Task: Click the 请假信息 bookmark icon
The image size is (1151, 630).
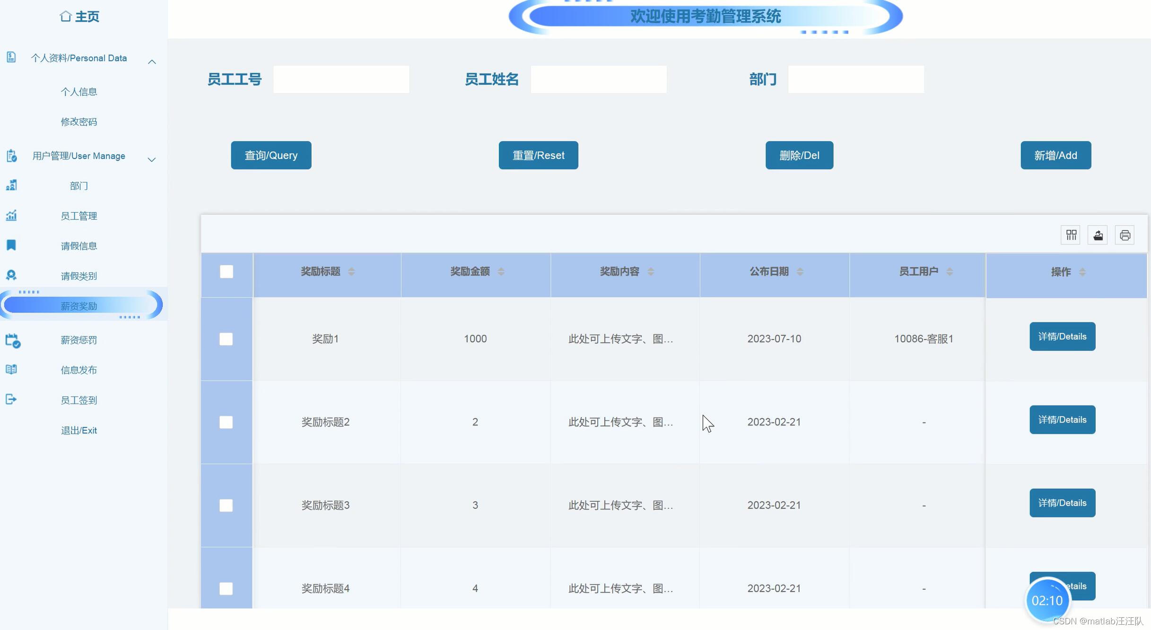Action: 11,245
